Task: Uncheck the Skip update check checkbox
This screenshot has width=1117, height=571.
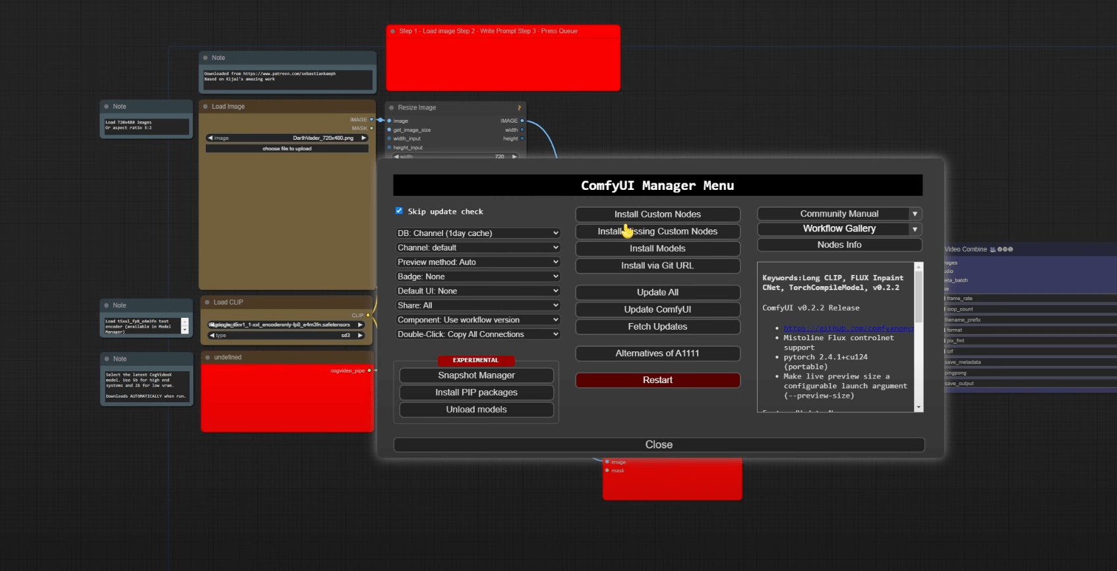Action: point(399,211)
